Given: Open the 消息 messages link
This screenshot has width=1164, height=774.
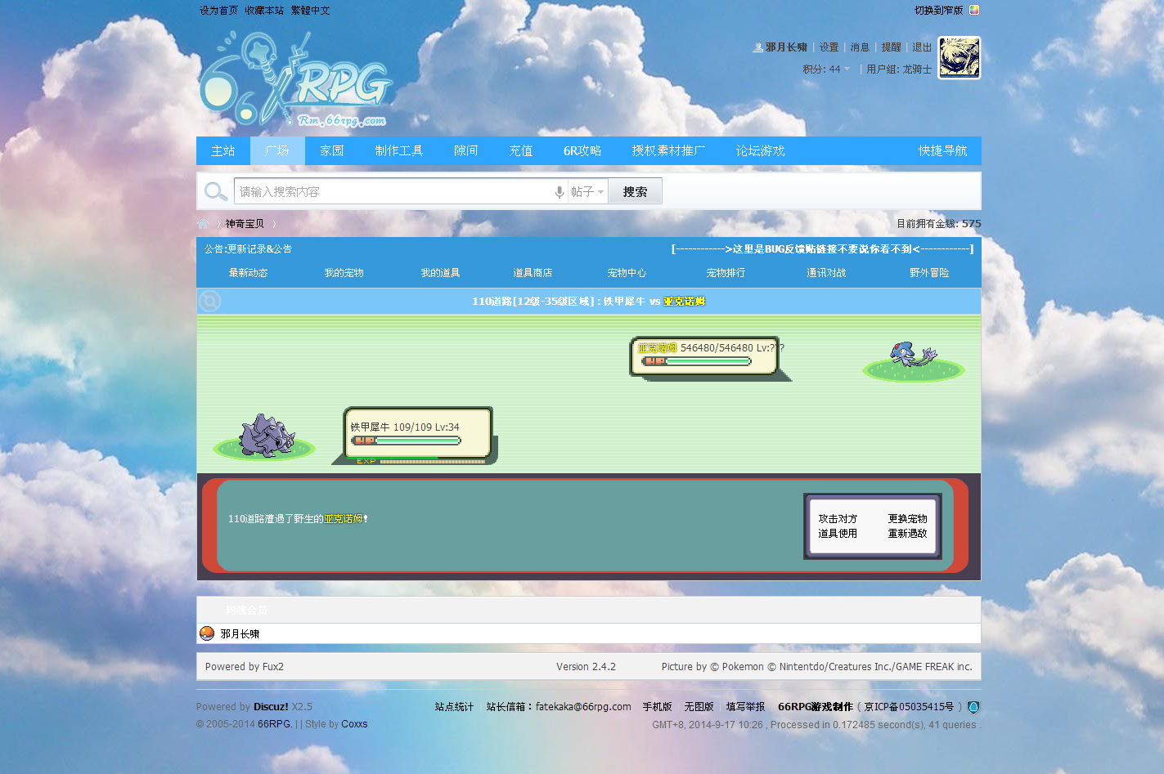Looking at the screenshot, I should 860,47.
